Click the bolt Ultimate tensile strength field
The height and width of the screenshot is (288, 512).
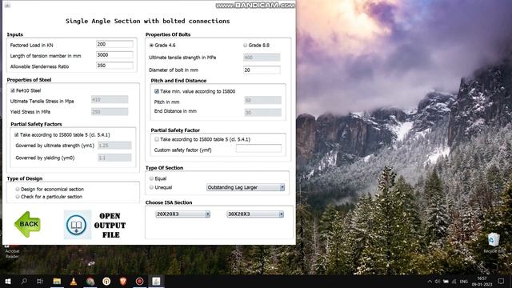click(x=262, y=58)
